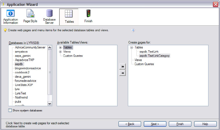Select pubs database
220x130 pixels.
[x=18, y=102]
